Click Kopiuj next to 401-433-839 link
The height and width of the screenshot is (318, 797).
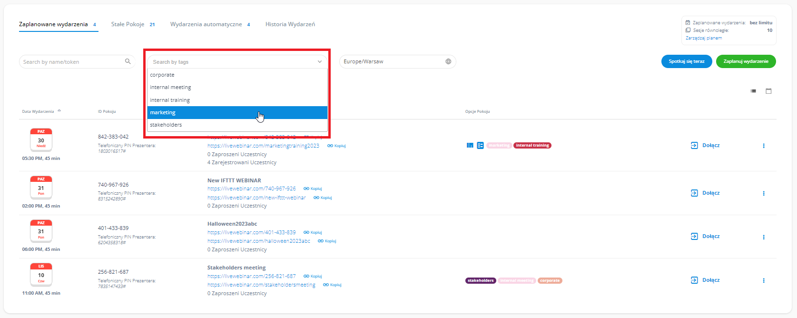(x=313, y=232)
